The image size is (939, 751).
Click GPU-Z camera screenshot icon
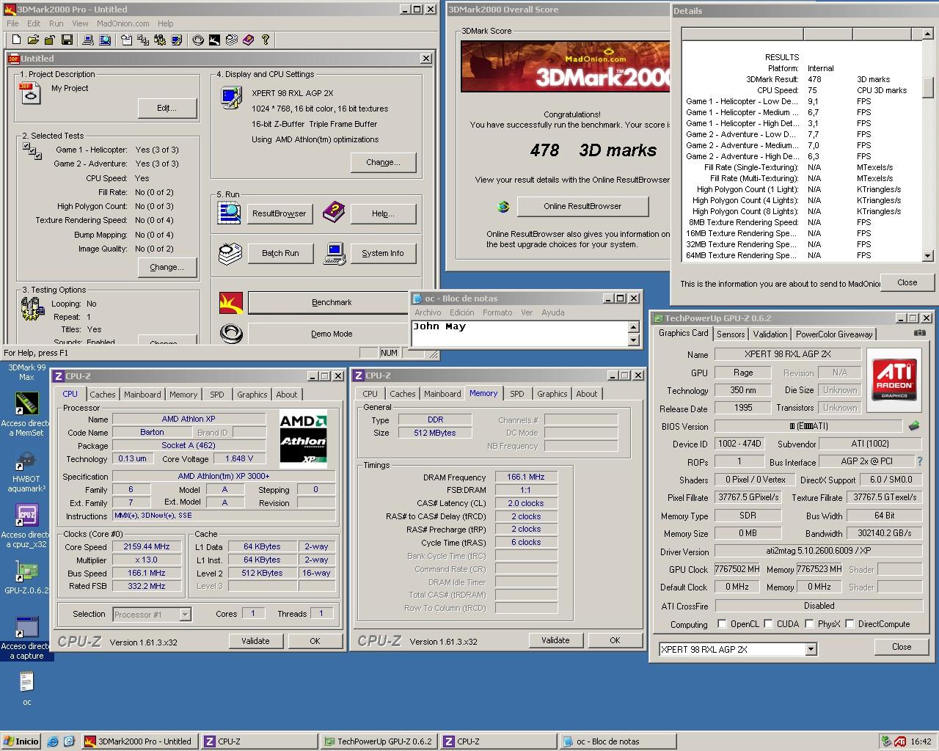pyautogui.click(x=919, y=333)
